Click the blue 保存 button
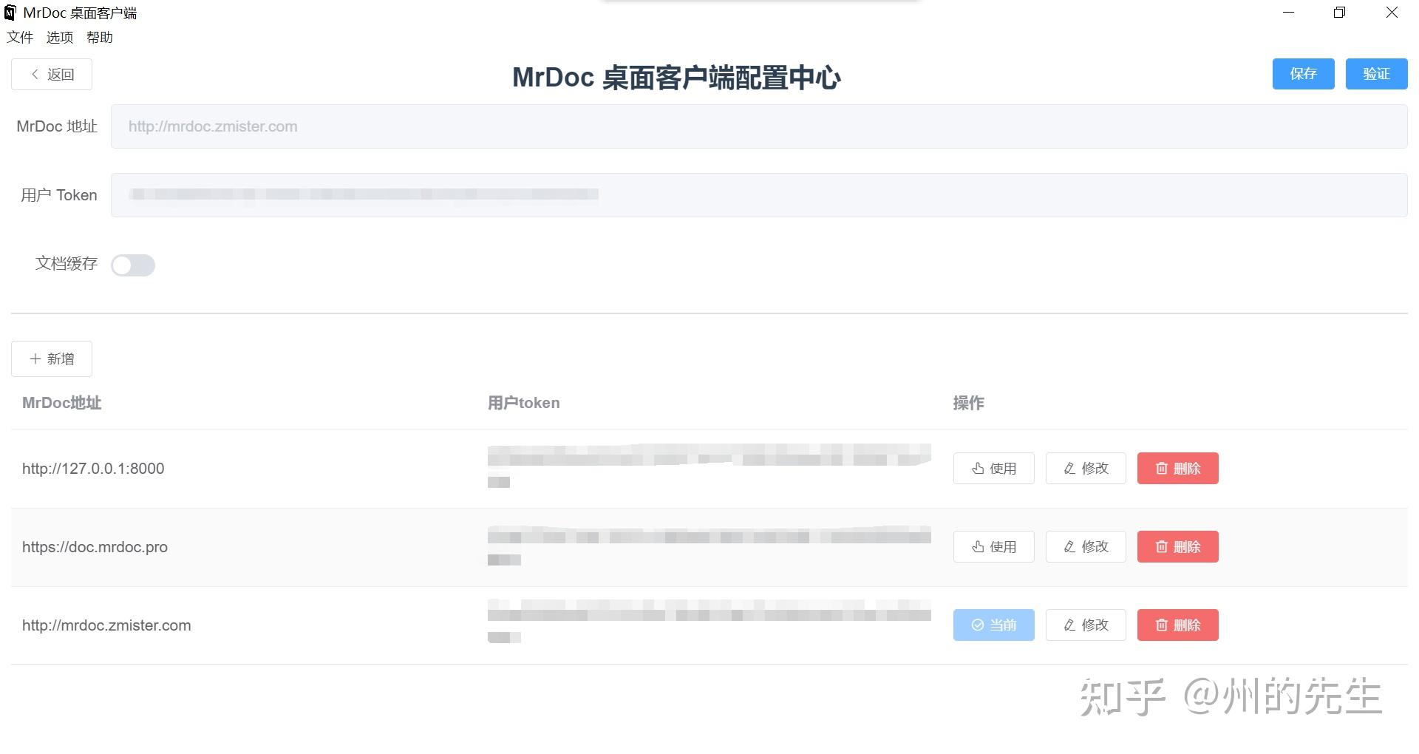The height and width of the screenshot is (754, 1419). pyautogui.click(x=1303, y=74)
